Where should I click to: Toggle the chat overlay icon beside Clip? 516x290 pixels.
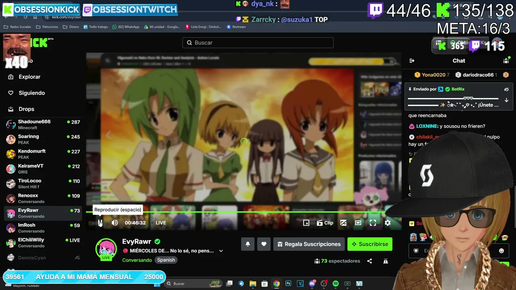click(x=343, y=223)
